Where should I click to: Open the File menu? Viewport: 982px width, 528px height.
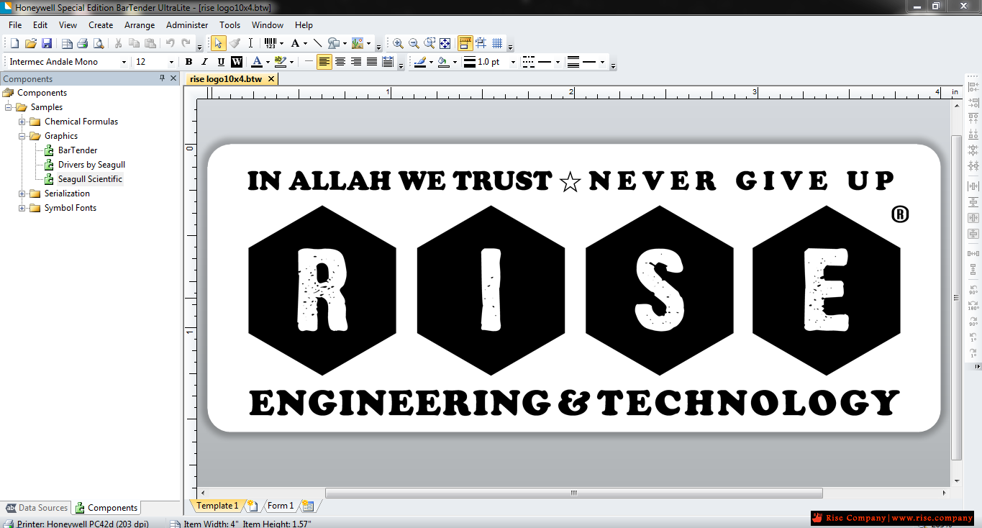[x=15, y=25]
